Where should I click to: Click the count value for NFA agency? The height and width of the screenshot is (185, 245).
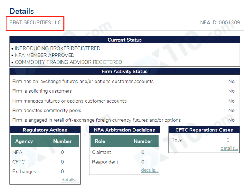click(63, 152)
